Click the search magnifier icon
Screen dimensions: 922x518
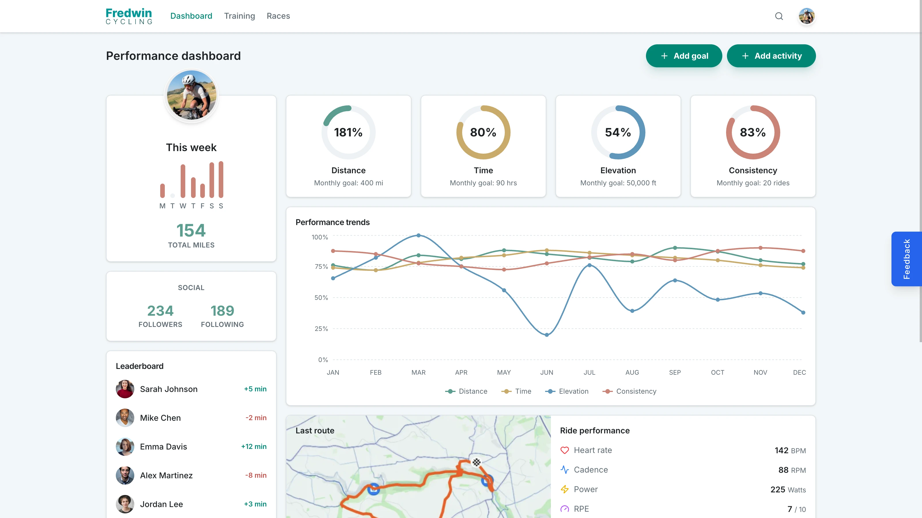[779, 16]
